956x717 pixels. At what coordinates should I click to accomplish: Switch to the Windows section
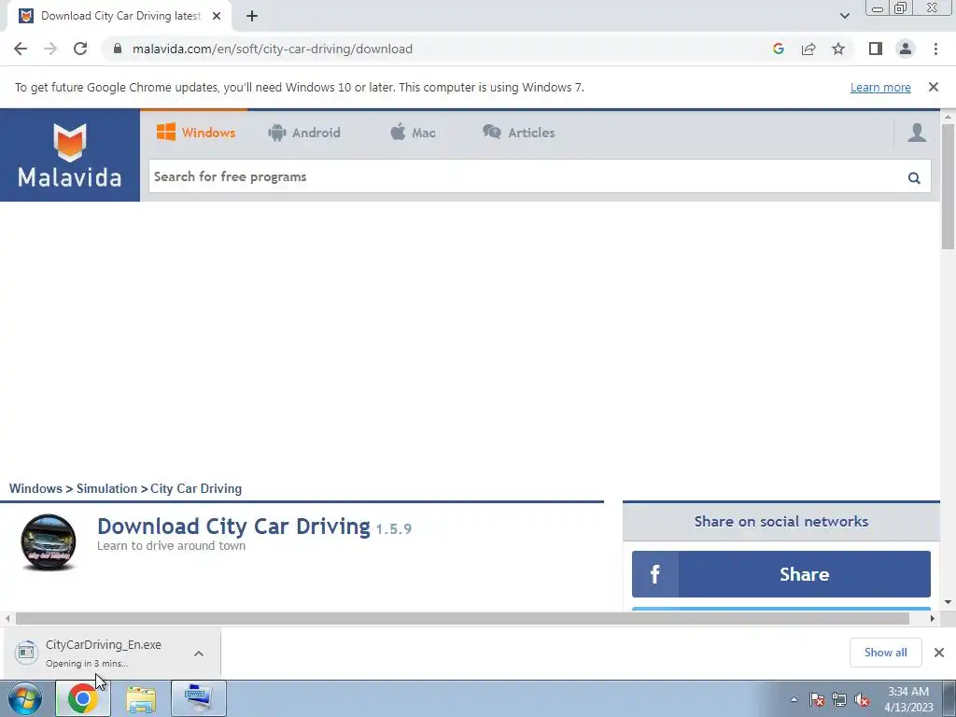pos(196,133)
